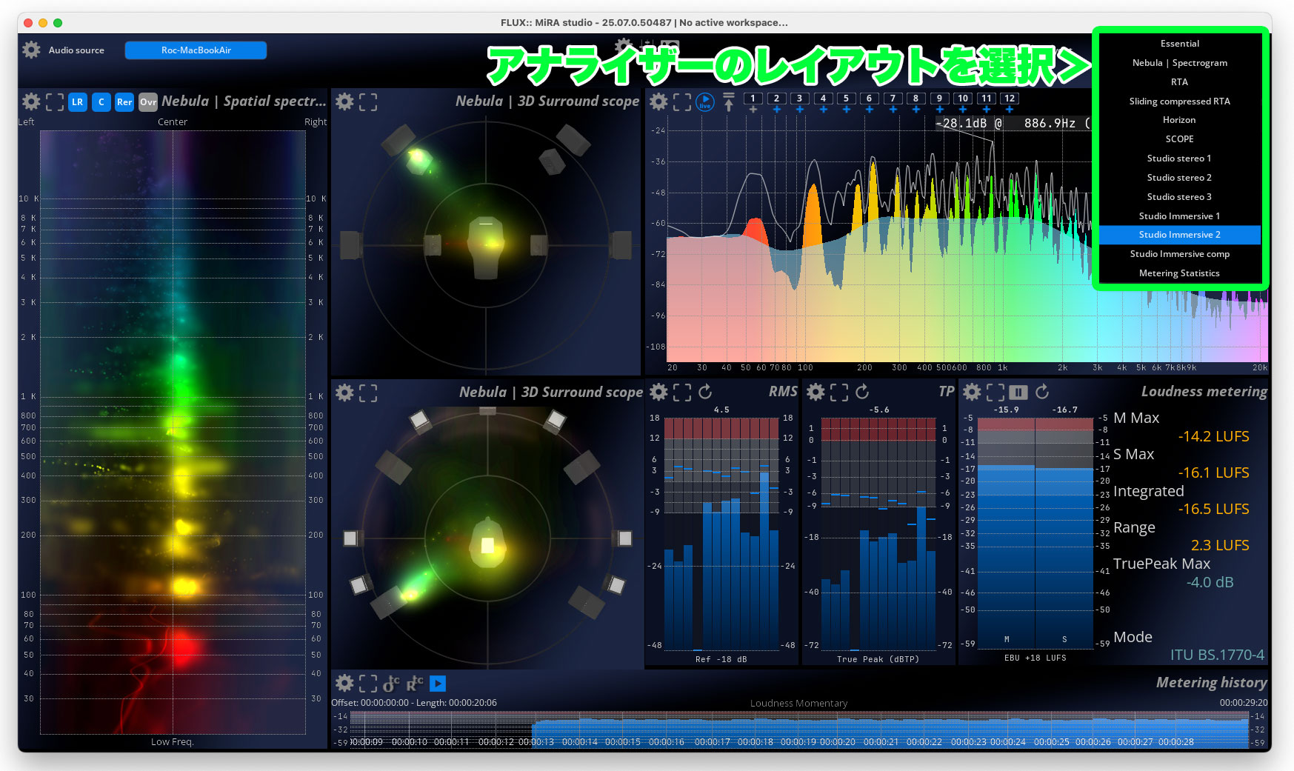Open the Roc-MacBookAir audio source selector
The width and height of the screenshot is (1294, 771).
[196, 50]
